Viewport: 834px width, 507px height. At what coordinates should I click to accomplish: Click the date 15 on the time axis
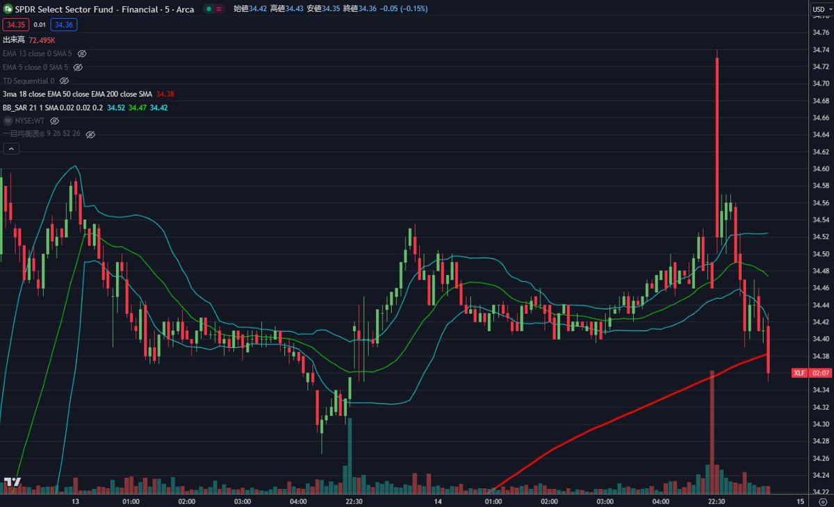tap(801, 501)
